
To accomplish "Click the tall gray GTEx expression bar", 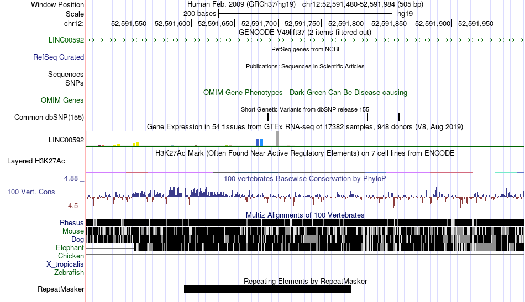I will pos(277,139).
